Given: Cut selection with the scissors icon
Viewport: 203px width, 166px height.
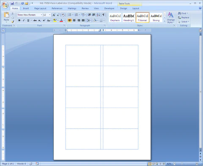Looking at the screenshot, I should point(13,14).
